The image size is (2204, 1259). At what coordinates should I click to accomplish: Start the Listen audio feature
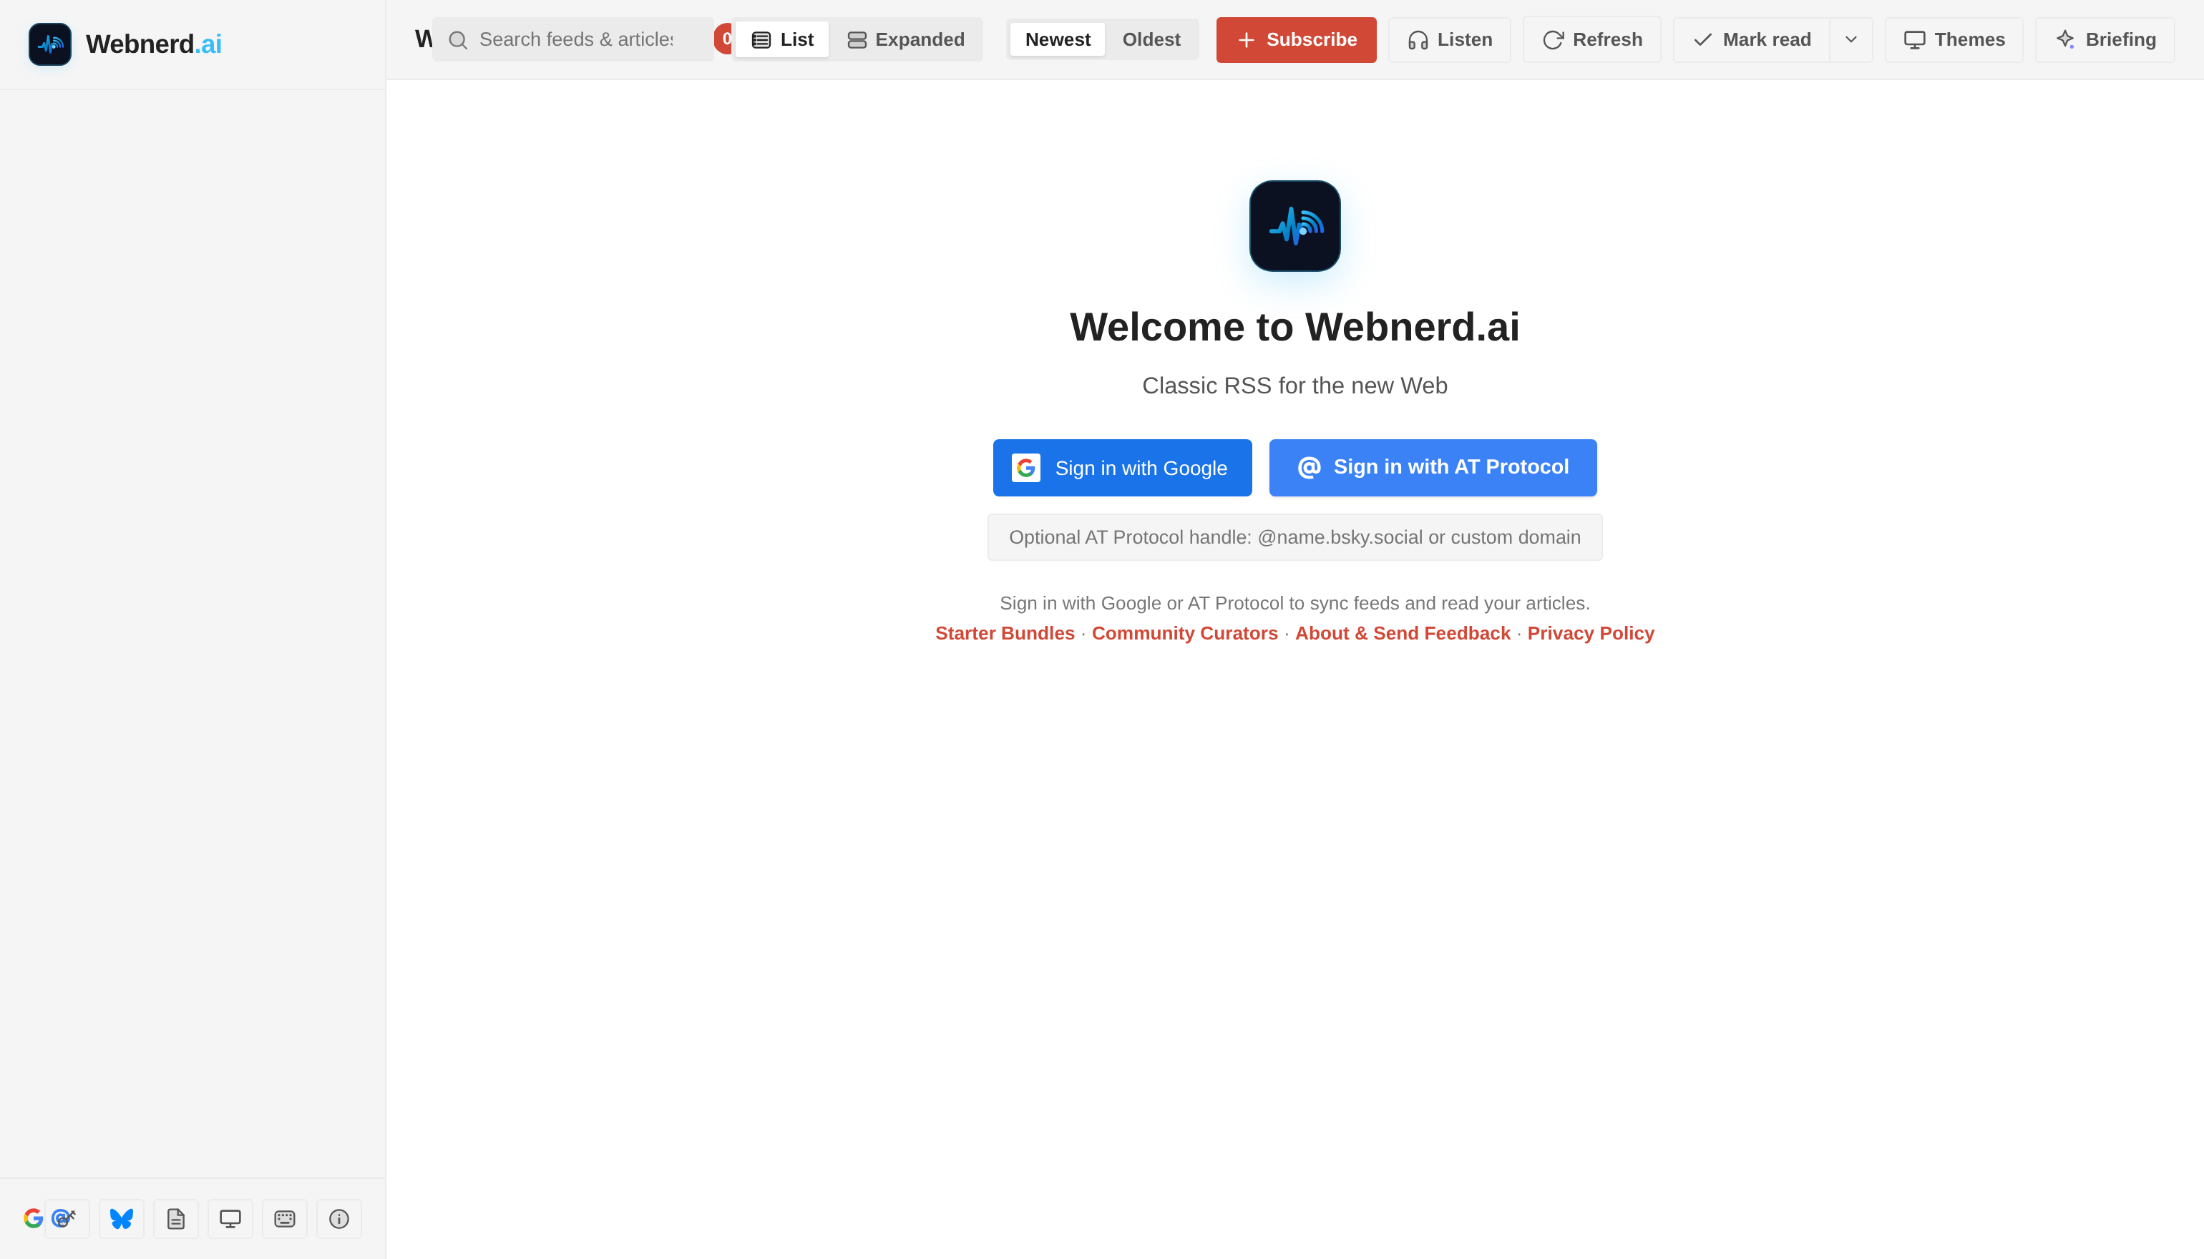click(1450, 40)
